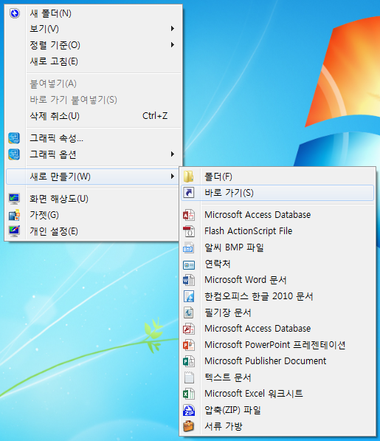Screen dimensions: 380x441
Task: Open 개인 설정(E) entry
Action: click(x=93, y=231)
